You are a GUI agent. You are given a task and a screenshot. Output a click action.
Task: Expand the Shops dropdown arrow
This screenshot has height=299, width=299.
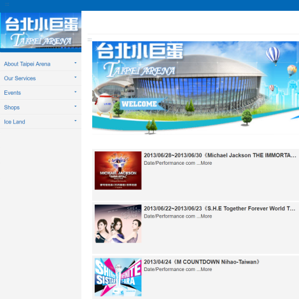tap(75, 106)
